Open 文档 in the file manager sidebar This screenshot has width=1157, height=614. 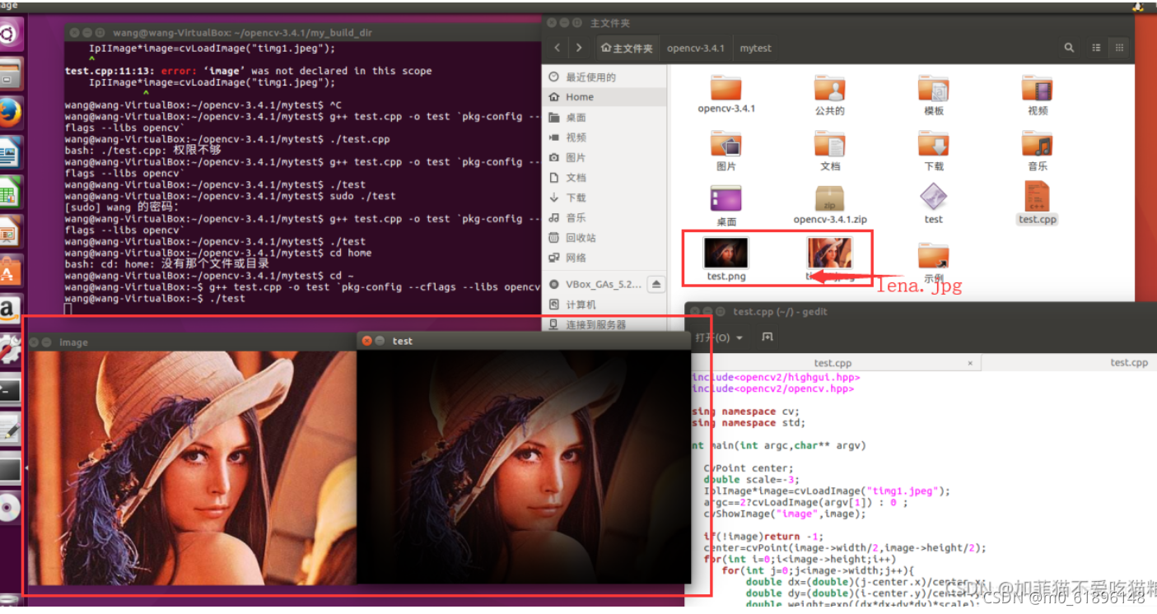point(605,178)
